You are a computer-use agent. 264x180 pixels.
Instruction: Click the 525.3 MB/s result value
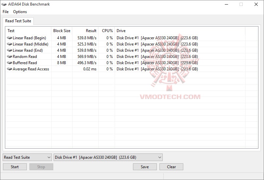coord(87,44)
